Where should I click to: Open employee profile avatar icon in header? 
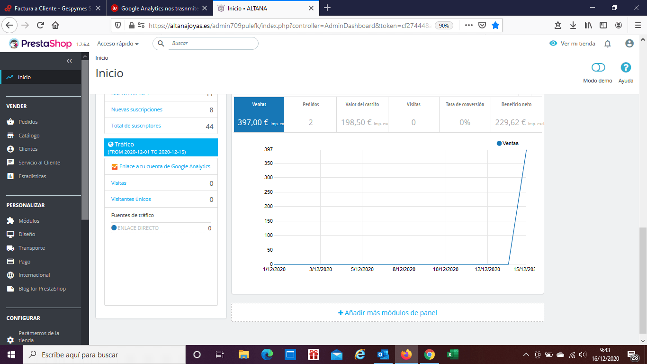(x=629, y=44)
